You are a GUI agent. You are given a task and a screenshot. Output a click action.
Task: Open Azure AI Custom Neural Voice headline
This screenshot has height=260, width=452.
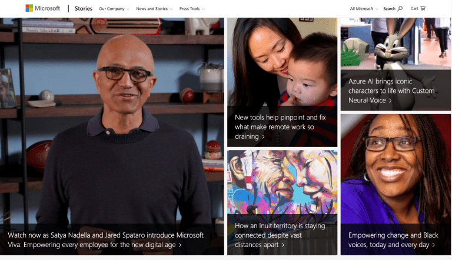(391, 91)
